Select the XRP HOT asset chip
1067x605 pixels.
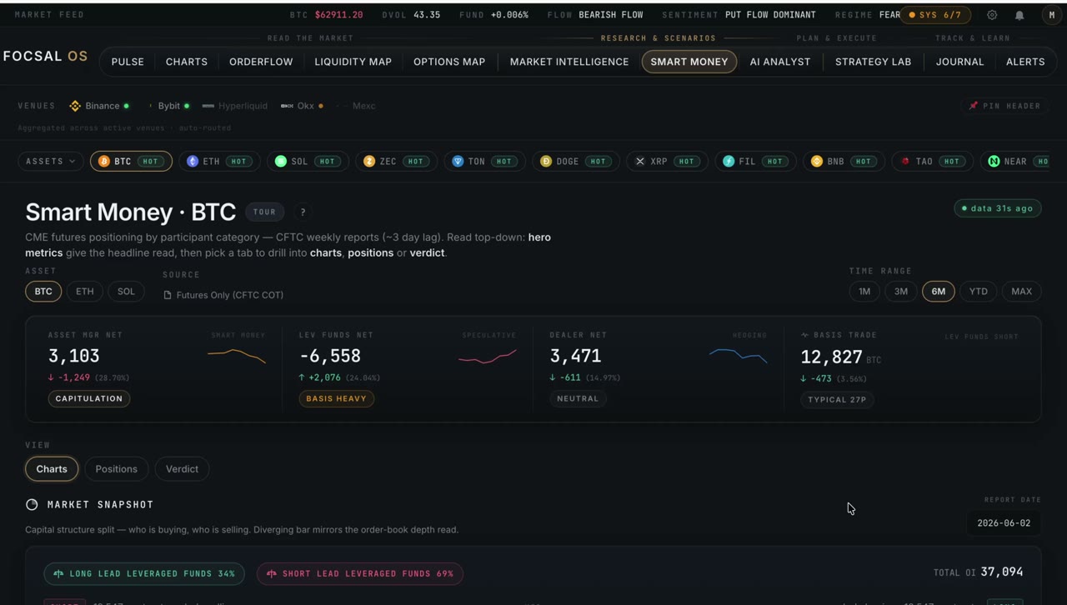pyautogui.click(x=667, y=162)
